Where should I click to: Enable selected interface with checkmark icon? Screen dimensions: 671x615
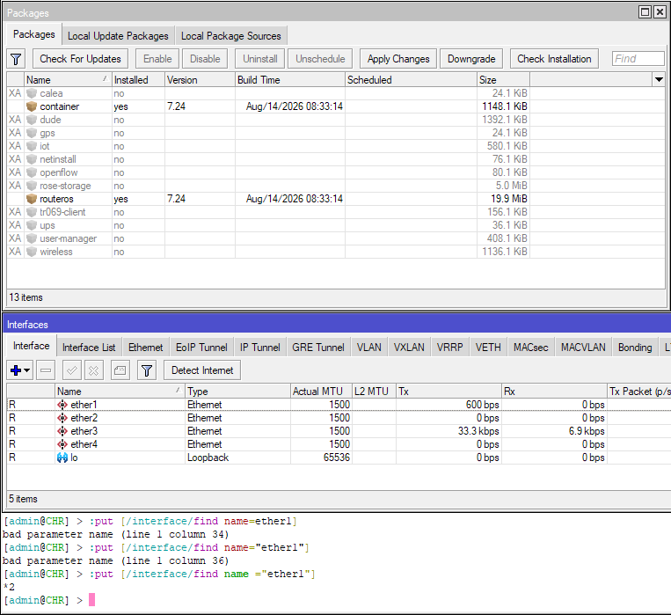click(x=72, y=370)
